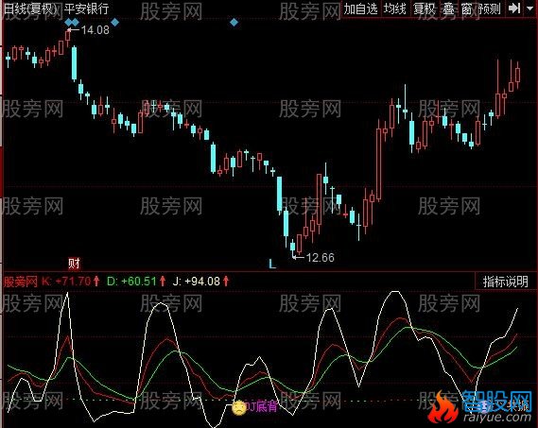The width and height of the screenshot is (538, 428).
Task: Click the 12.66 lowest price label
Action: click(320, 258)
